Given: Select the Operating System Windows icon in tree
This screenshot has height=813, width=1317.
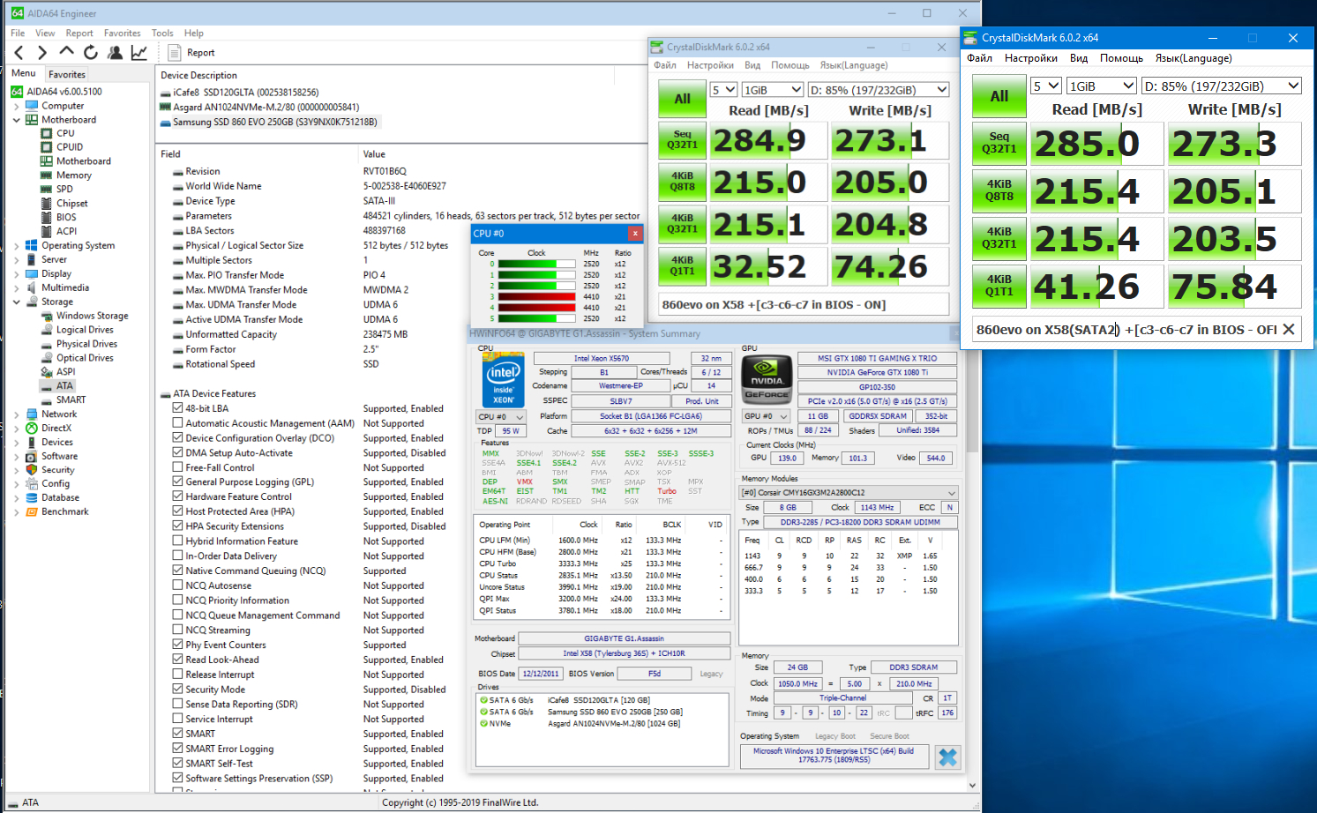Looking at the screenshot, I should tap(32, 246).
